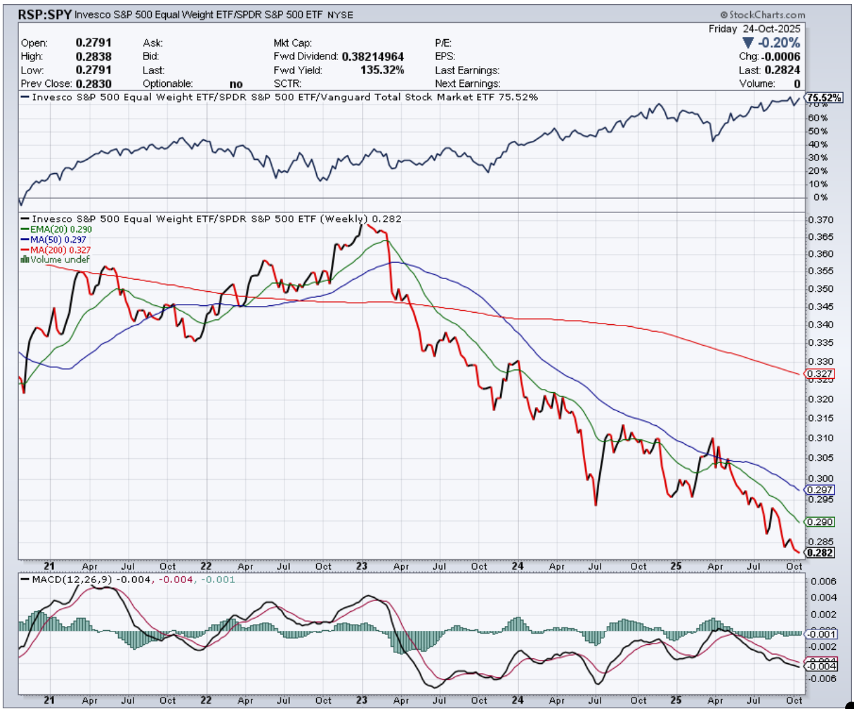Click the red 0.327 MA(200) price tag
The height and width of the screenshot is (709, 854).
[x=820, y=373]
